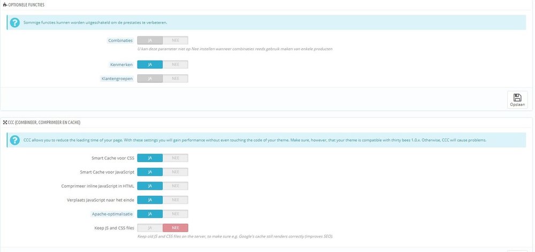
Task: Click the icon beside the CCC header
Action: (x=5, y=123)
